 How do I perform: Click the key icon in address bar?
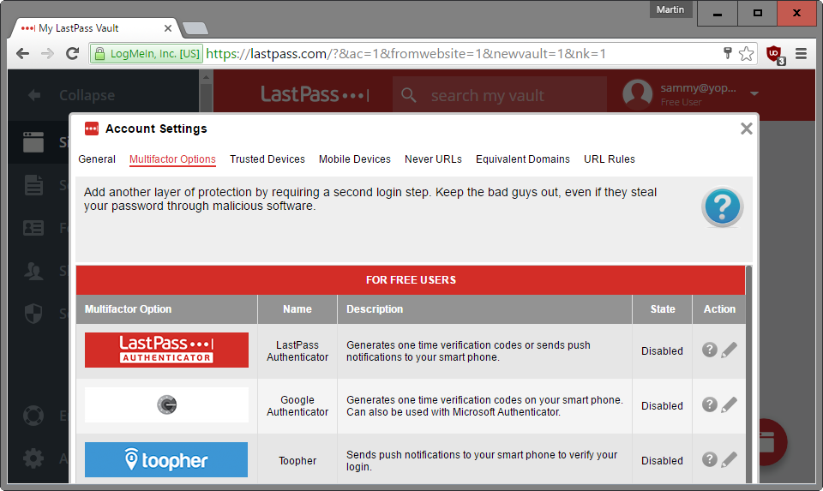[x=728, y=53]
